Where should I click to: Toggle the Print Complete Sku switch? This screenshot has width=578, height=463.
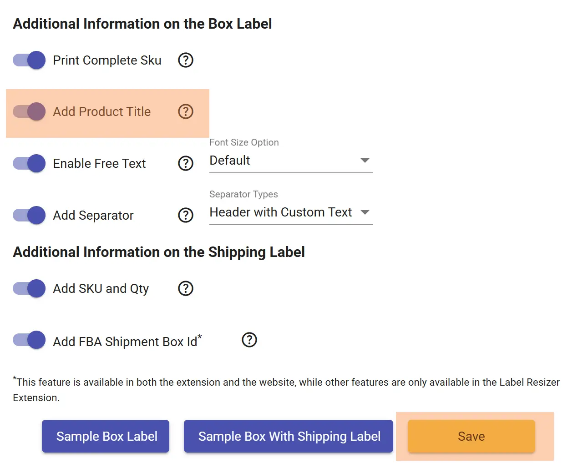click(29, 60)
